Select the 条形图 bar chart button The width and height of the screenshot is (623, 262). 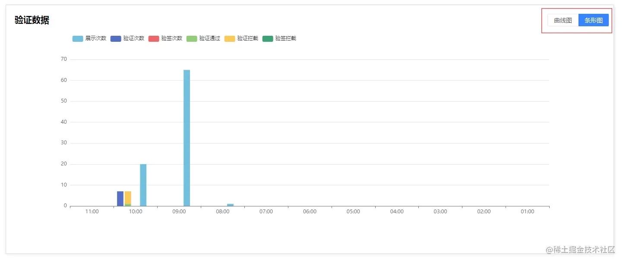click(x=594, y=20)
